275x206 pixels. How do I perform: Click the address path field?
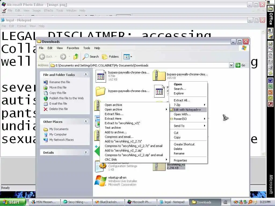[140, 65]
